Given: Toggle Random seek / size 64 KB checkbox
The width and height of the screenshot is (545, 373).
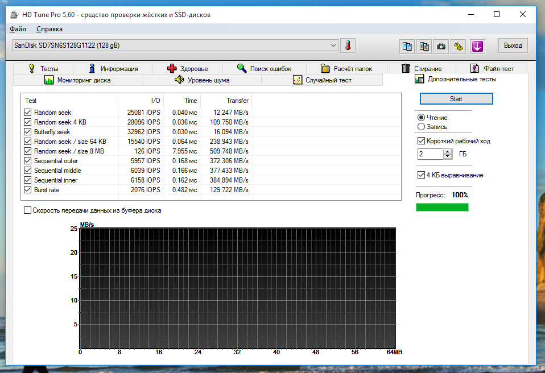Looking at the screenshot, I should [x=28, y=142].
